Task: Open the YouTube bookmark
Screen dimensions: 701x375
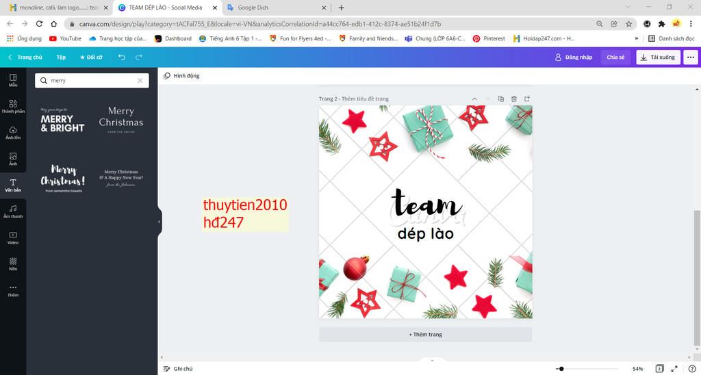Action: 65,38
